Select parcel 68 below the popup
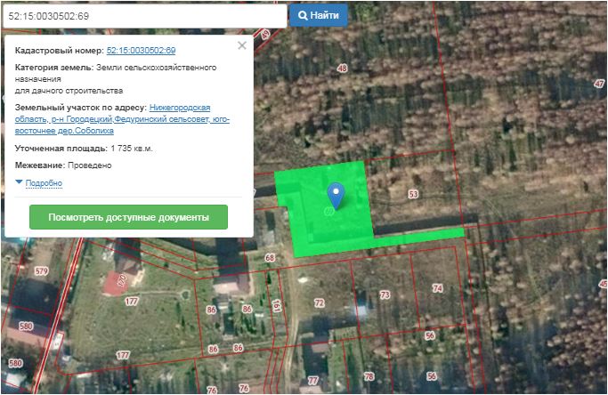608x395 pixels. click(x=270, y=258)
